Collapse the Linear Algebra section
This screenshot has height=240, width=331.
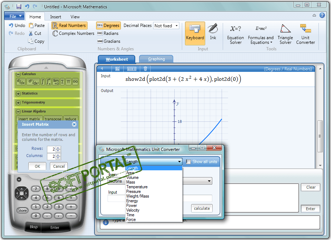[x=18, y=111]
